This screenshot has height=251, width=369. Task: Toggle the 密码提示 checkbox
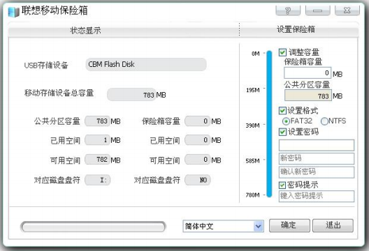282,185
